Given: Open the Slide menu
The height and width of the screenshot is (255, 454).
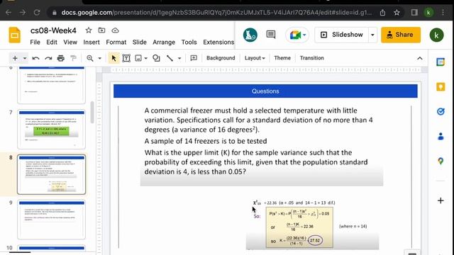Looking at the screenshot, I should point(139,42).
